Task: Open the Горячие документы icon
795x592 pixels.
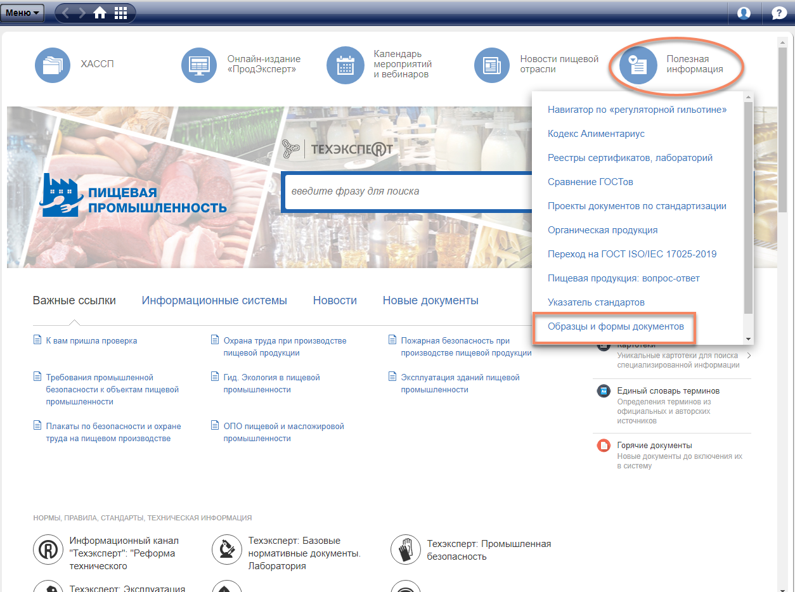Action: (x=604, y=446)
